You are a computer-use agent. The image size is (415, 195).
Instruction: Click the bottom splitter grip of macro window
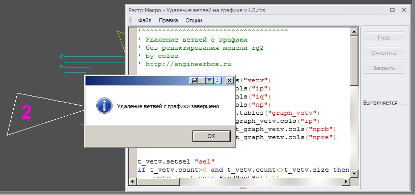(243, 188)
